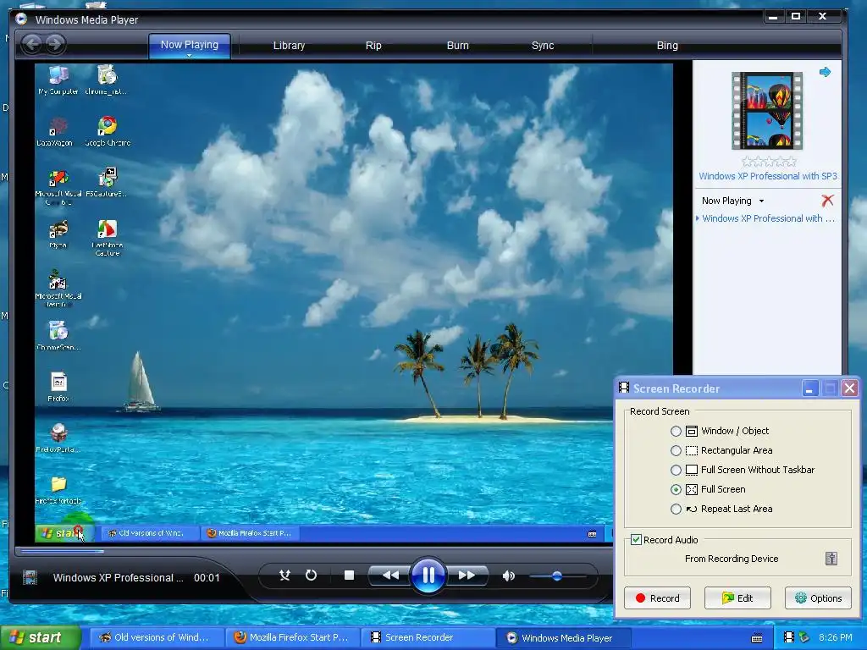
Task: Open Screen Recorder Options
Action: tap(819, 598)
